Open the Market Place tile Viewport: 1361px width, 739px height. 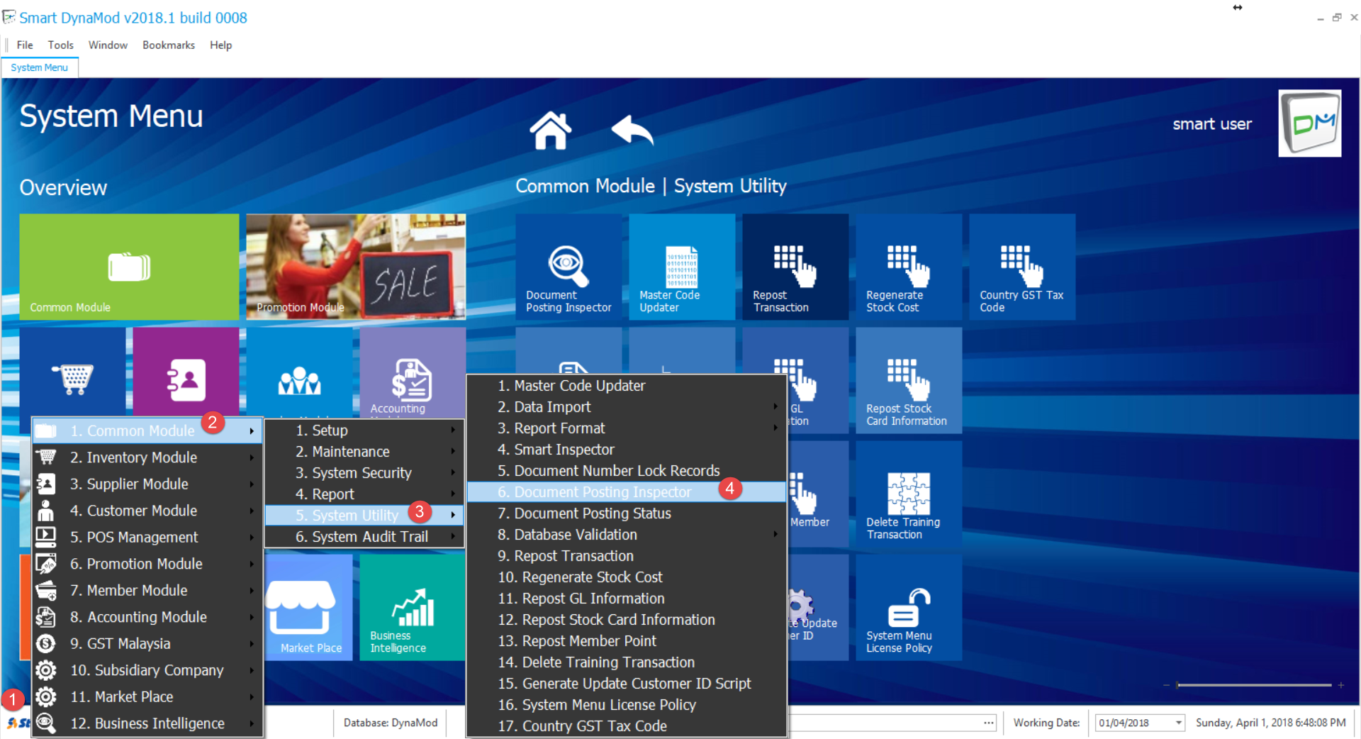pyautogui.click(x=309, y=607)
